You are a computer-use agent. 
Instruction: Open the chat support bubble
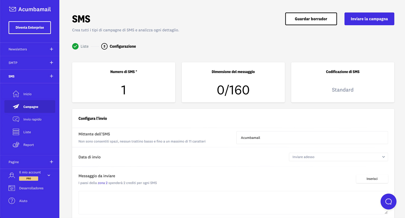(x=388, y=201)
